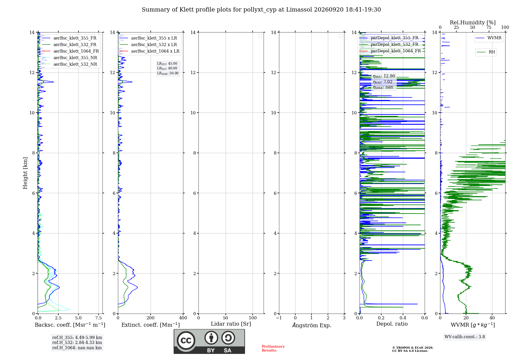Click the CC BY SA 4.0 License text
The height and width of the screenshot is (356, 523).
410,351
